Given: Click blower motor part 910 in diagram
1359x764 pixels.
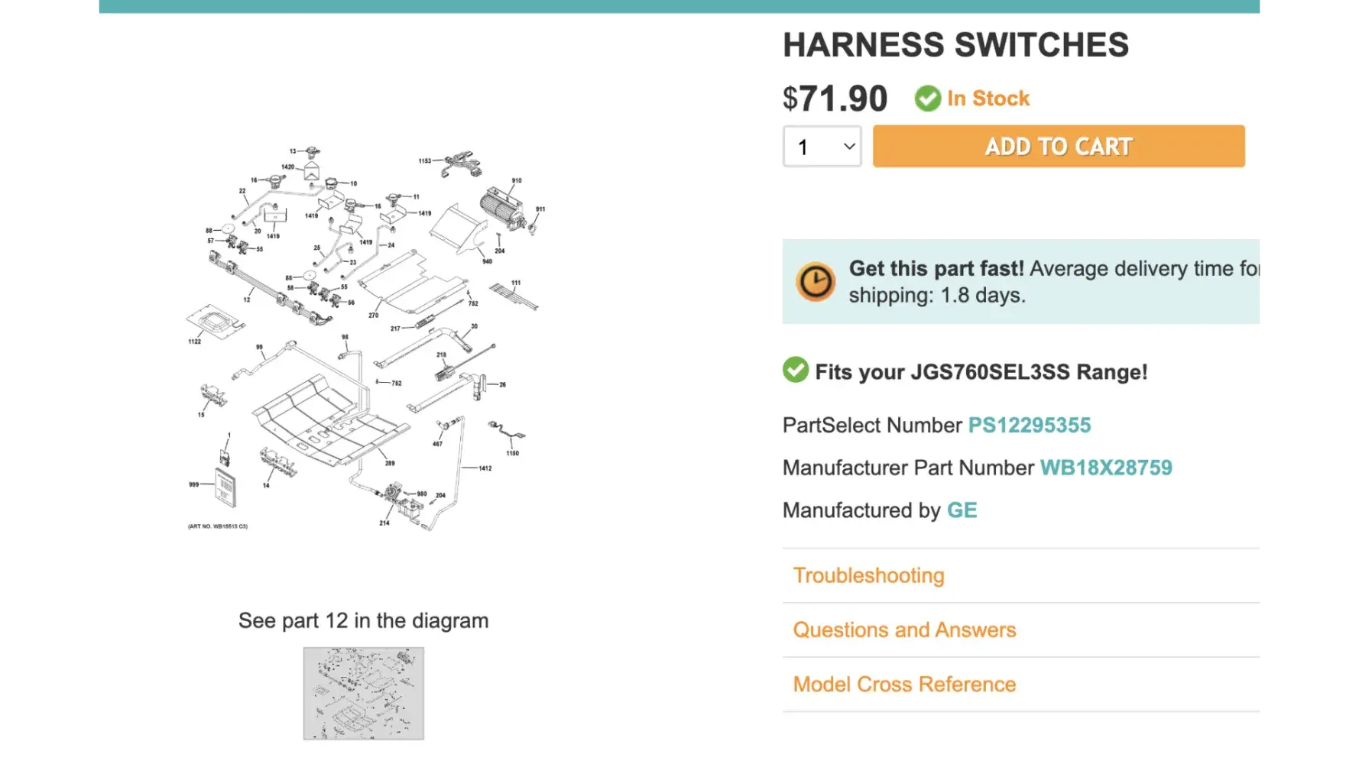Looking at the screenshot, I should [x=502, y=206].
